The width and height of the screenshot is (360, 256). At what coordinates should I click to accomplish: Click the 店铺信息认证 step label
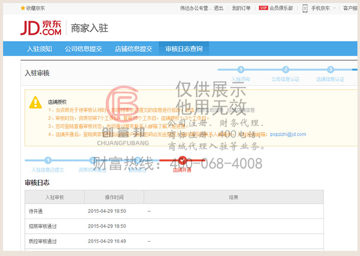tap(330, 79)
